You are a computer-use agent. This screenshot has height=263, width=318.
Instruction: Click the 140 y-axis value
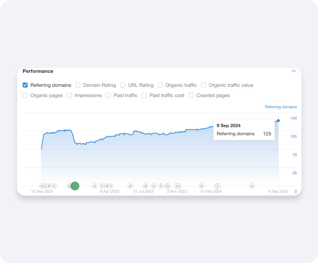[294, 118]
